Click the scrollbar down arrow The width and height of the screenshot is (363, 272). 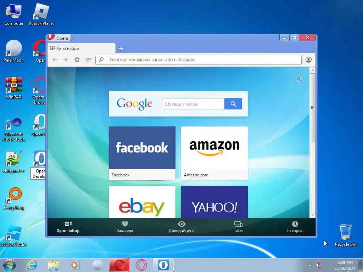coord(313,215)
